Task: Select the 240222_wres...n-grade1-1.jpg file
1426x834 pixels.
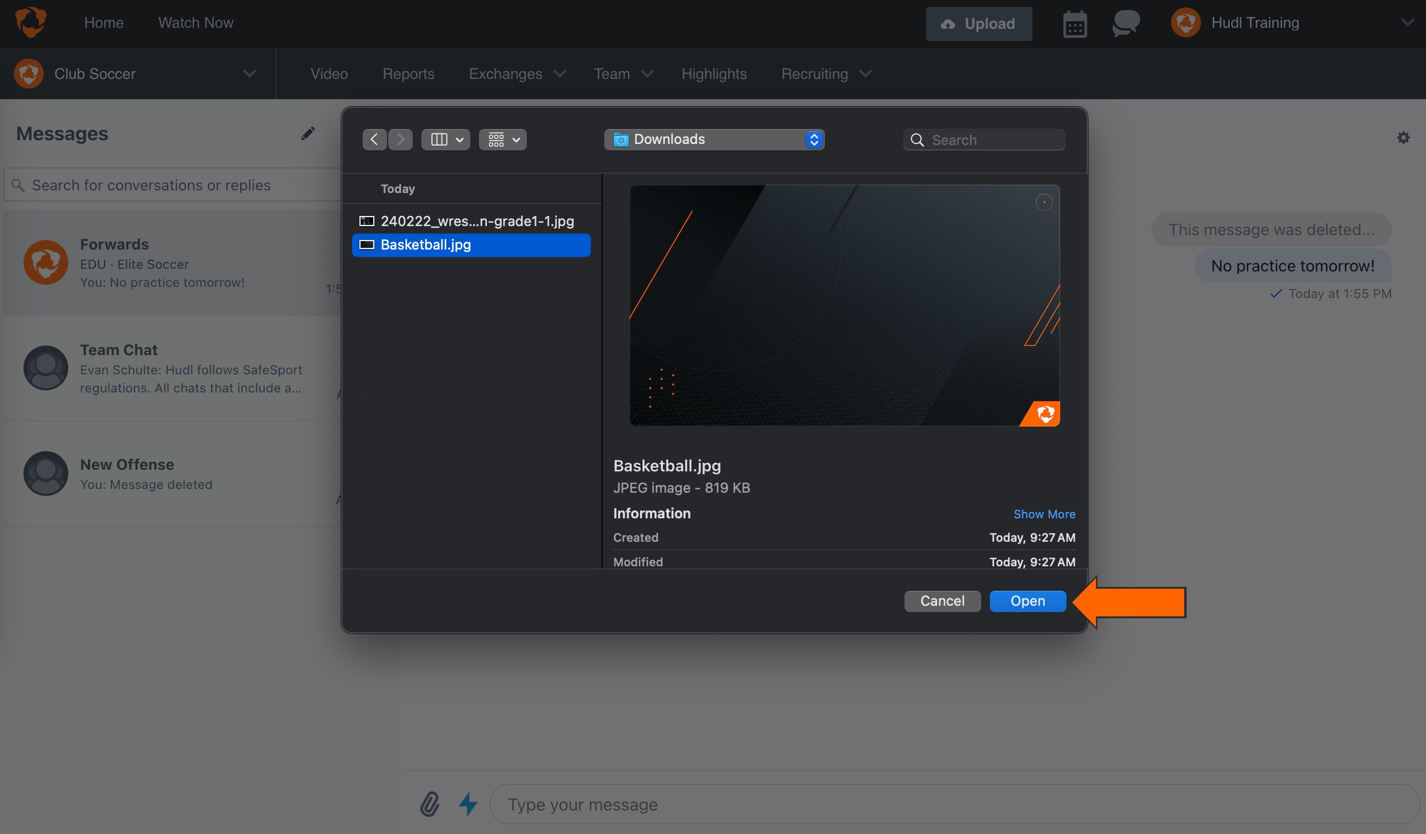Action: pyautogui.click(x=471, y=221)
